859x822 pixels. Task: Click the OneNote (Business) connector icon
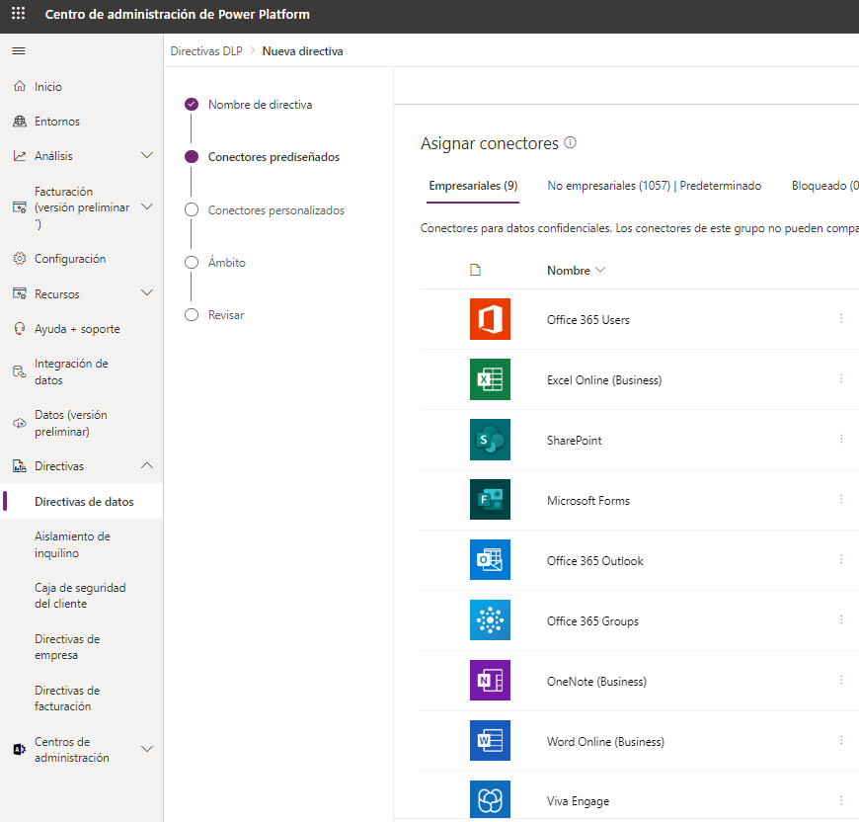[490, 680]
